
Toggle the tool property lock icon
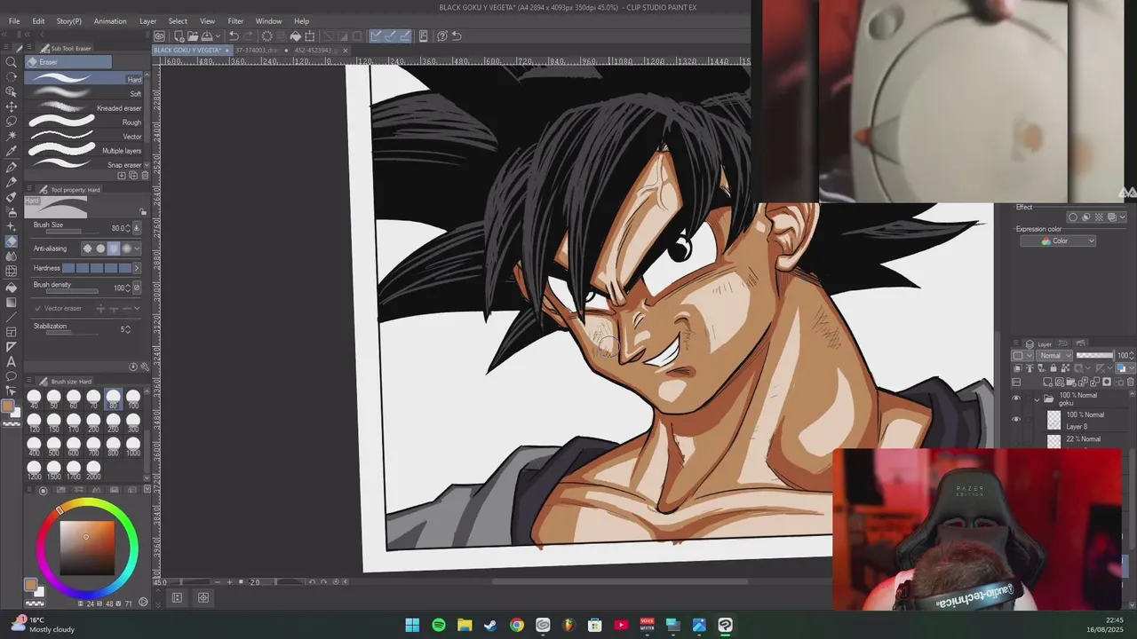(x=143, y=212)
